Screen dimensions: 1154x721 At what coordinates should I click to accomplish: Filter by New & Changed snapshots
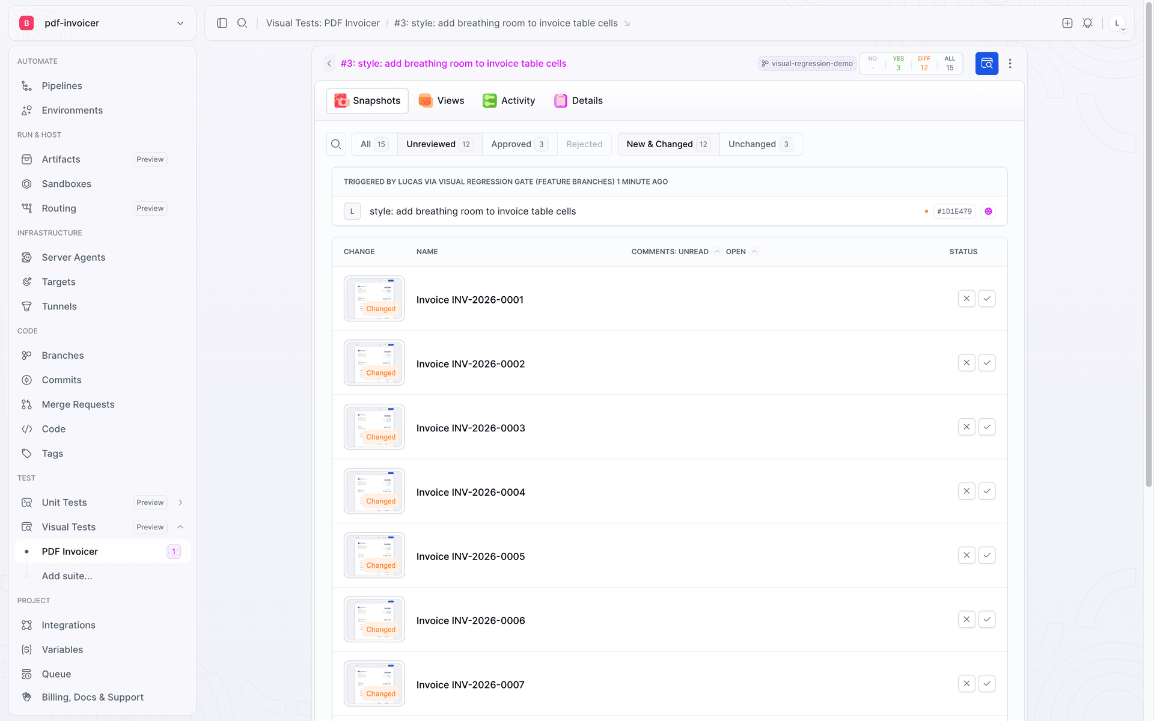click(x=668, y=144)
